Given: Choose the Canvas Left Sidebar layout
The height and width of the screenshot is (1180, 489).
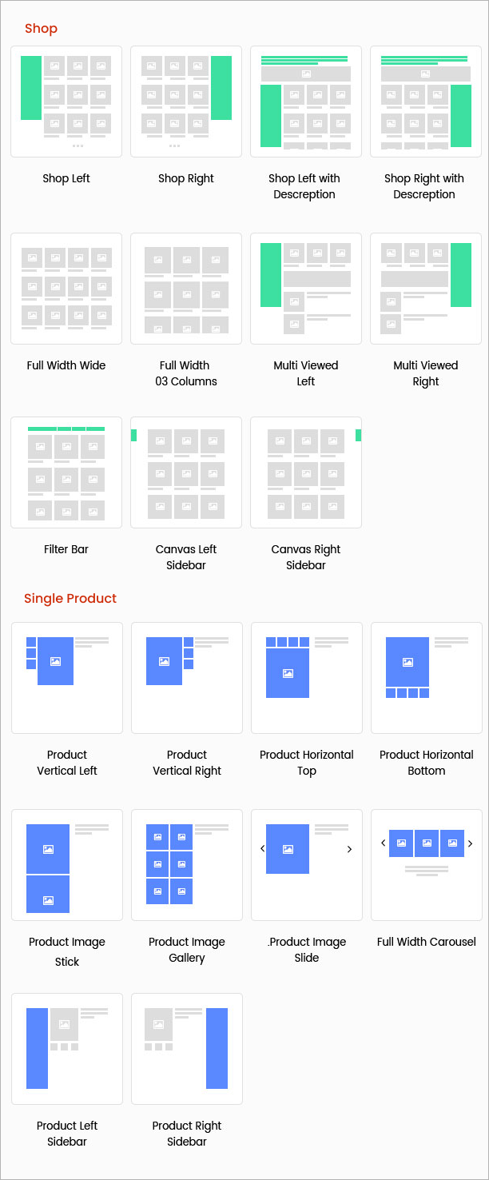Looking at the screenshot, I should [x=185, y=472].
